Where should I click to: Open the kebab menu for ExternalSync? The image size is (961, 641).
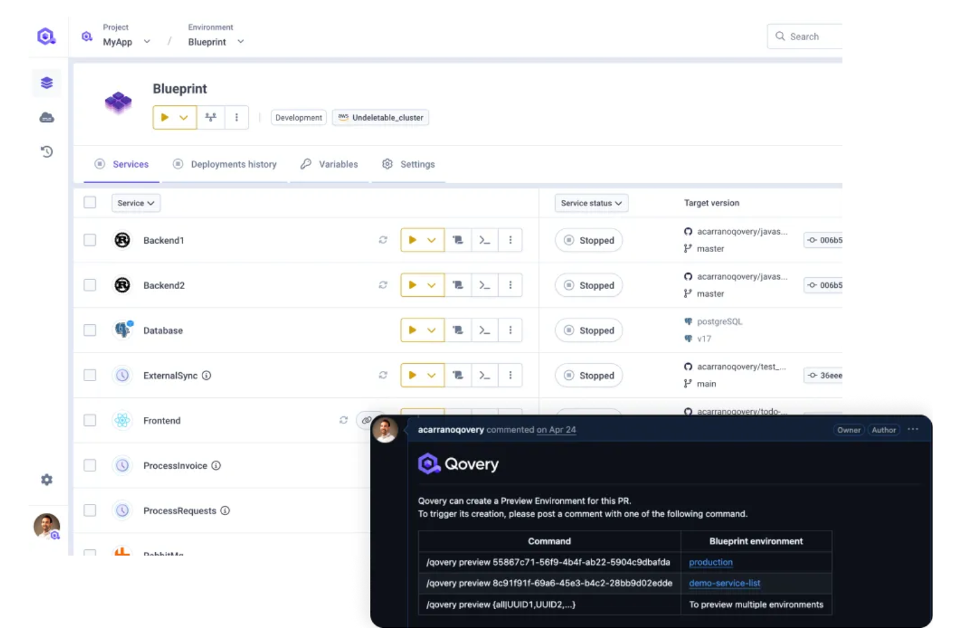click(x=510, y=375)
